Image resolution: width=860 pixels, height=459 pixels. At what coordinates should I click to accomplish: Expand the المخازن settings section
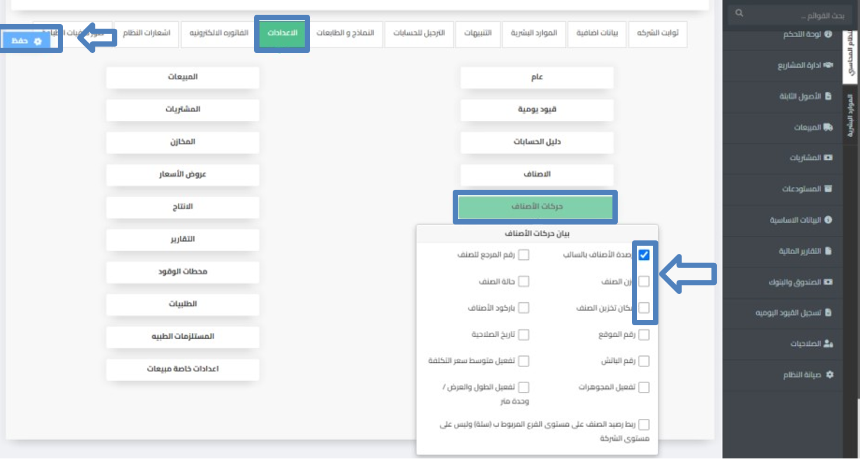(183, 142)
